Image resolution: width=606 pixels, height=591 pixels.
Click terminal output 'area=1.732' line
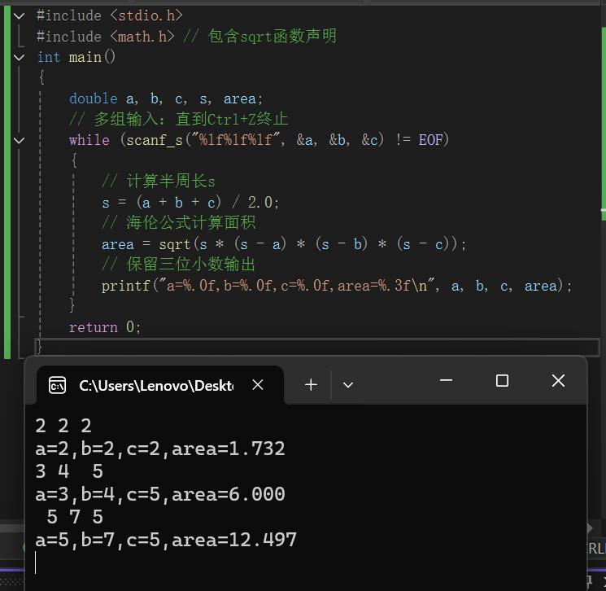click(x=160, y=449)
